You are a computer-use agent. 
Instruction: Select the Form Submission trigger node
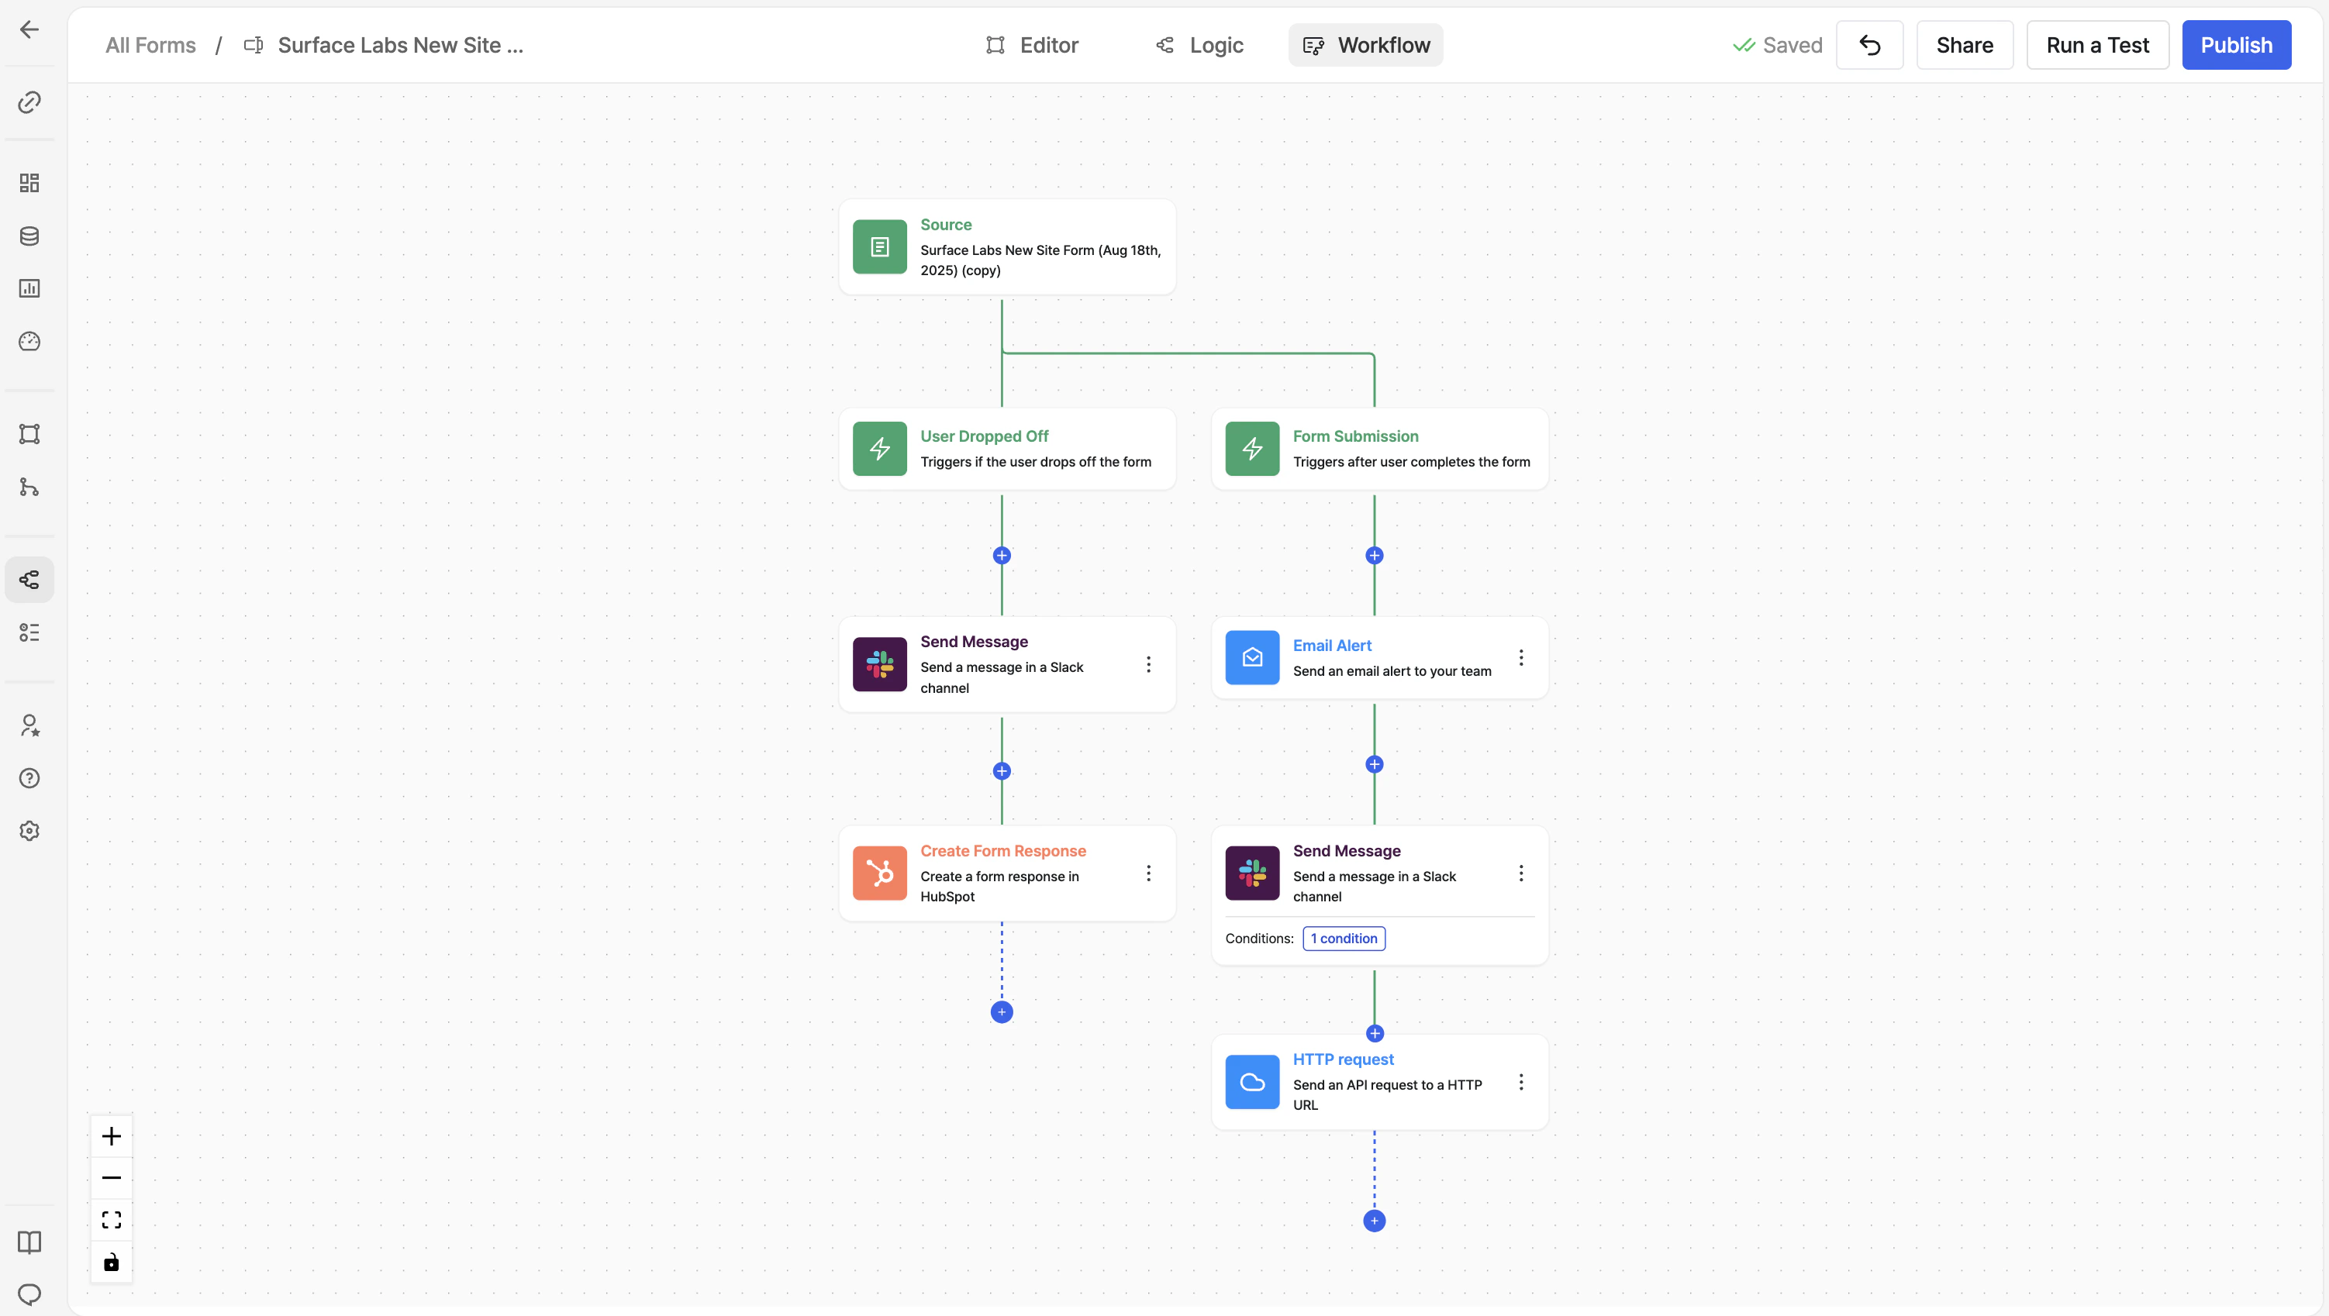tap(1380, 450)
